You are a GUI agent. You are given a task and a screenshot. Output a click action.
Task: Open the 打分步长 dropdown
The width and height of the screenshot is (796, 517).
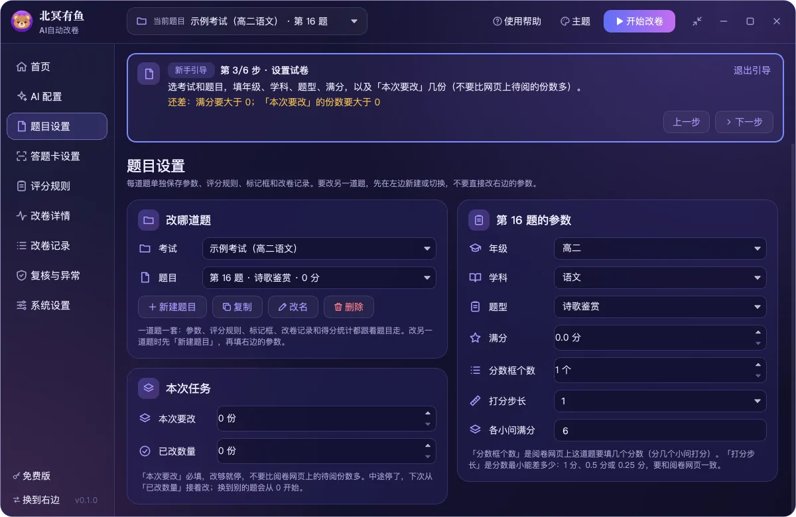660,401
